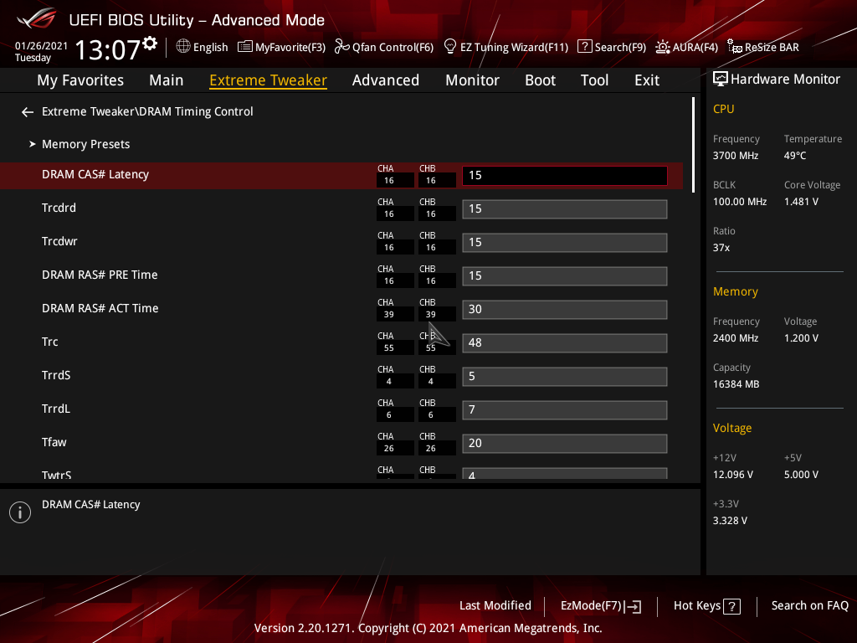Click the Trcdrd value field
857x643 pixels.
coord(565,208)
